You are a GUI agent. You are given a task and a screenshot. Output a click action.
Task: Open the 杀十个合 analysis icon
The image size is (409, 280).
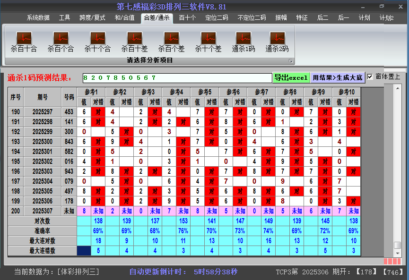[97, 38]
